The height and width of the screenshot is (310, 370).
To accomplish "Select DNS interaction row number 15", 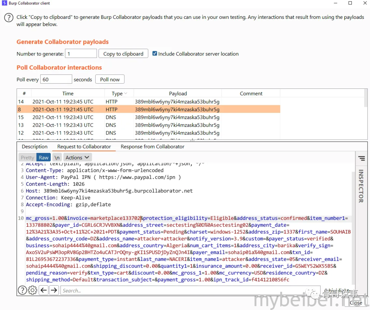I will click(x=148, y=117).
